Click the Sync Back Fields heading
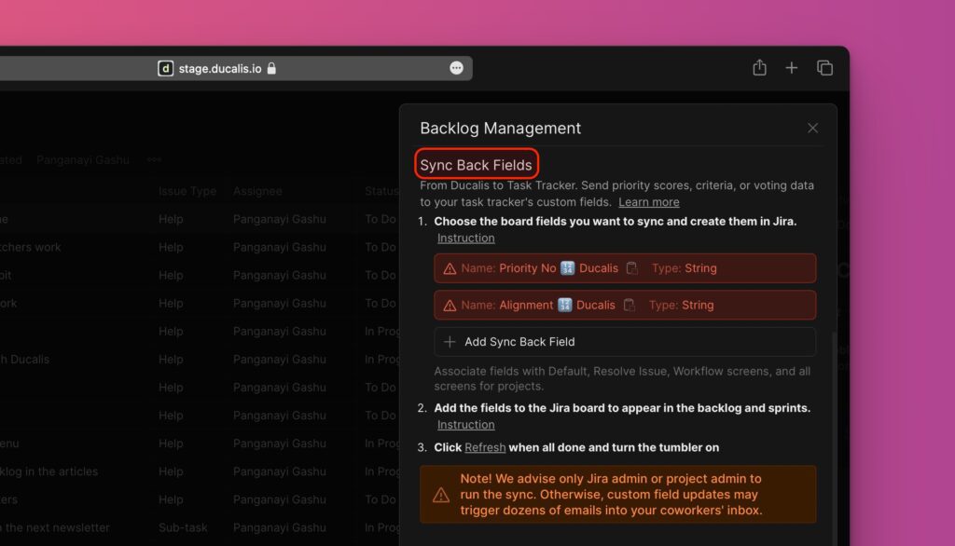Viewport: 955px width, 546px height. pos(476,165)
